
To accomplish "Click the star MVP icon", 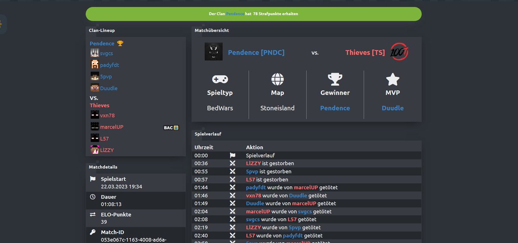I will coord(392,79).
